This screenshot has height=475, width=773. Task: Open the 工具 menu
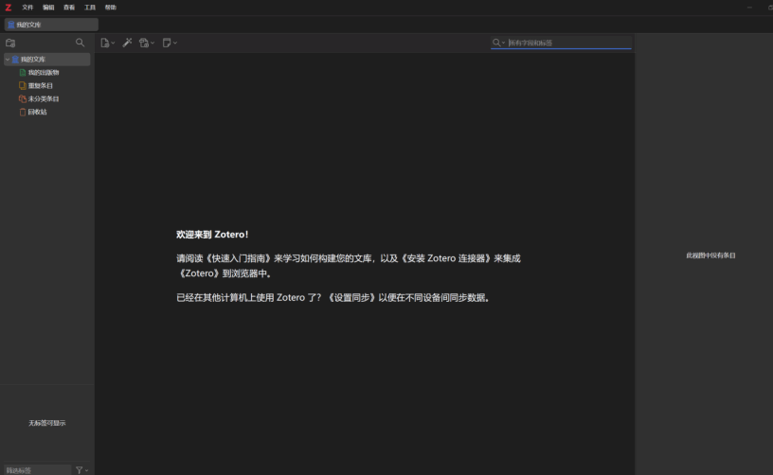click(90, 8)
